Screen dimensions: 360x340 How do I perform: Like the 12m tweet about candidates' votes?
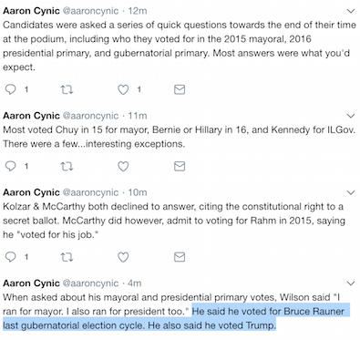coord(123,89)
